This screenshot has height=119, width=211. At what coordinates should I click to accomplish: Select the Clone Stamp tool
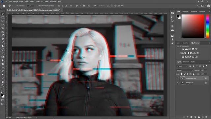pyautogui.click(x=3, y=46)
